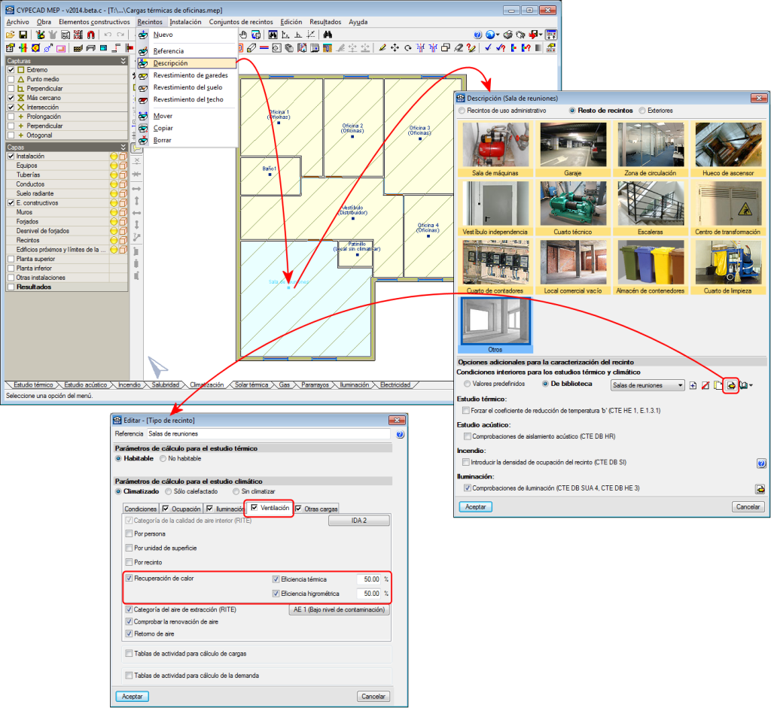Click Cancelar in the Descripción dialog
The height and width of the screenshot is (708, 771).
tap(748, 507)
